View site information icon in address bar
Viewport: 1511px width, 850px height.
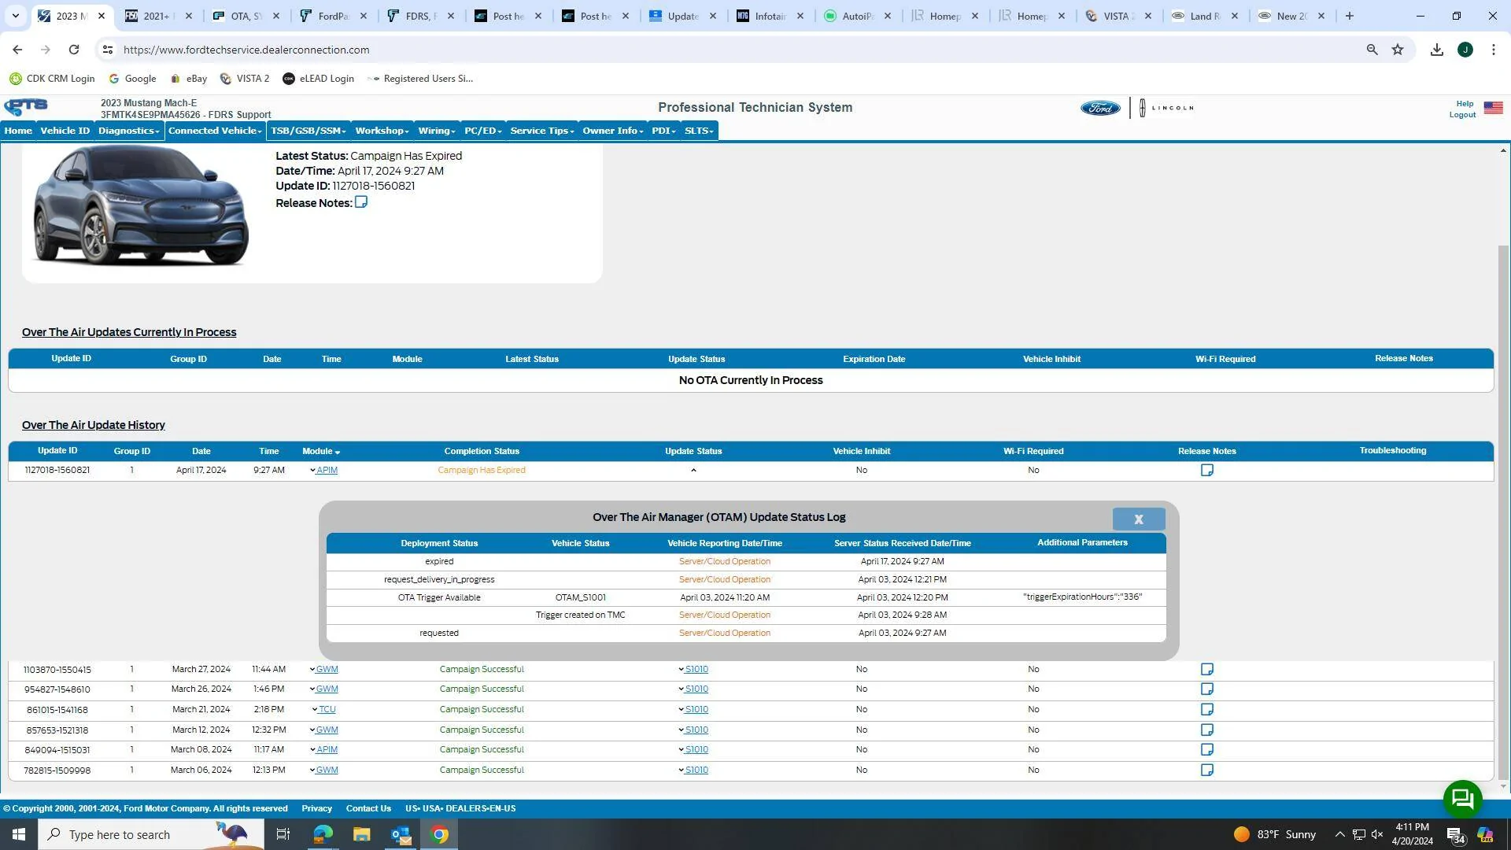click(x=108, y=50)
